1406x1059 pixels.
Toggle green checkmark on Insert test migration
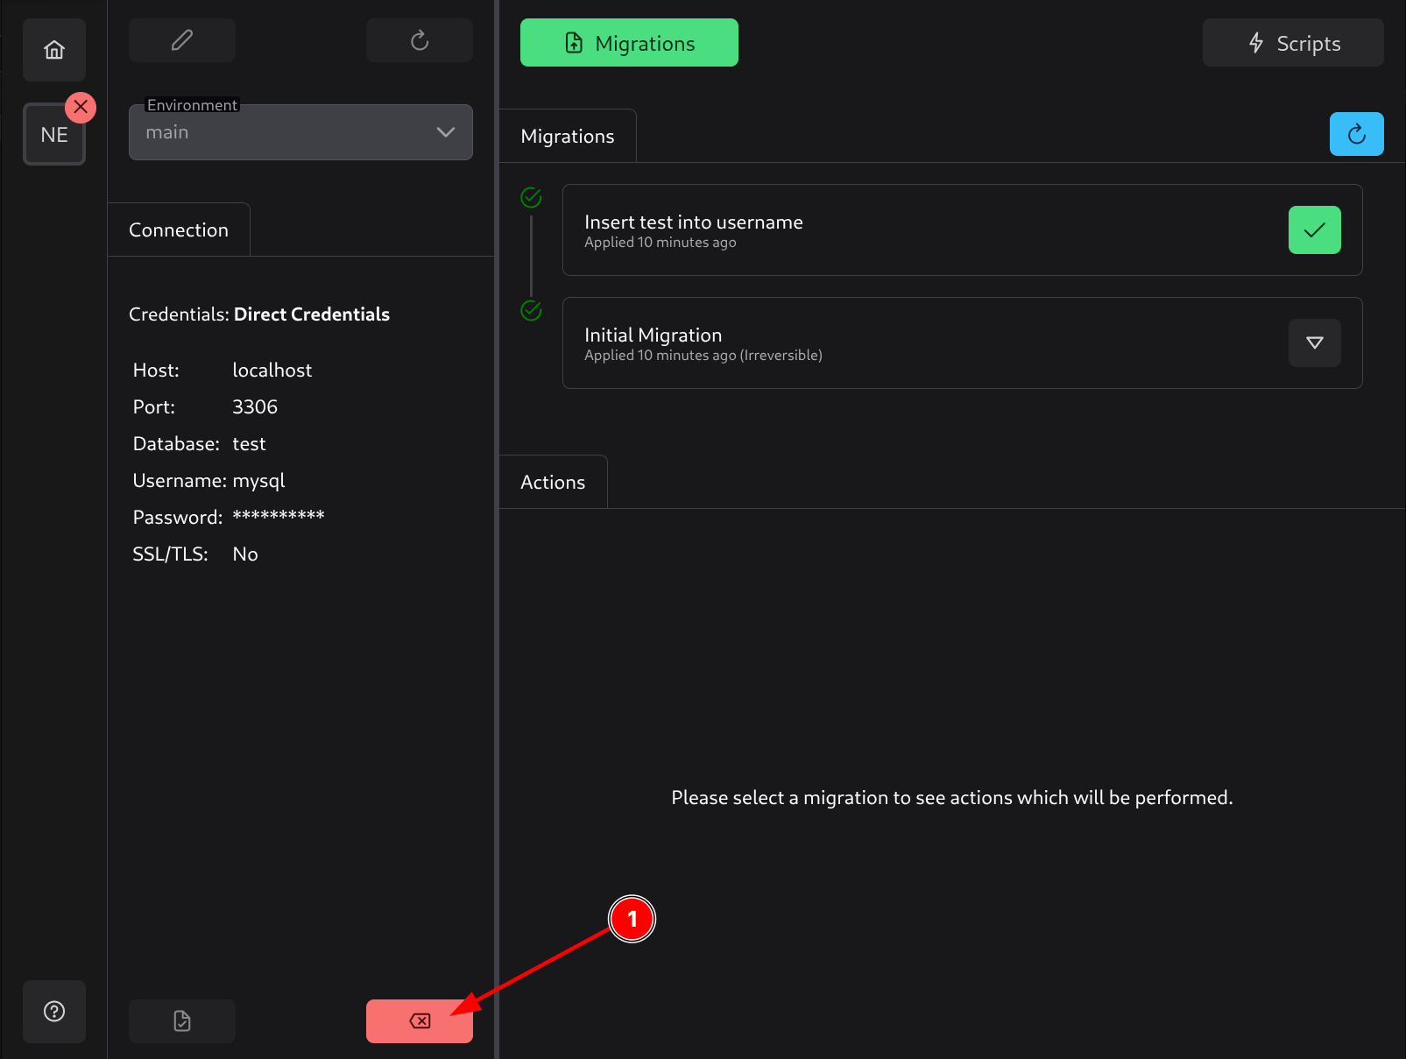[x=1314, y=230]
